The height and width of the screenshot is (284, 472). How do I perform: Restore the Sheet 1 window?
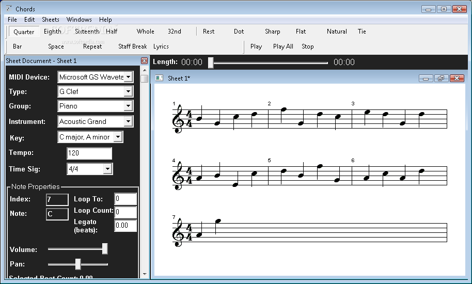point(441,78)
